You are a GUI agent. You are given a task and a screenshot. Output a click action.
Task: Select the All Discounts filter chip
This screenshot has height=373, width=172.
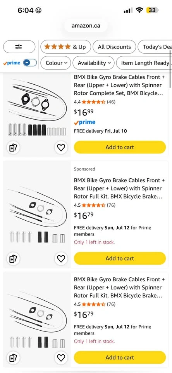[x=114, y=47]
